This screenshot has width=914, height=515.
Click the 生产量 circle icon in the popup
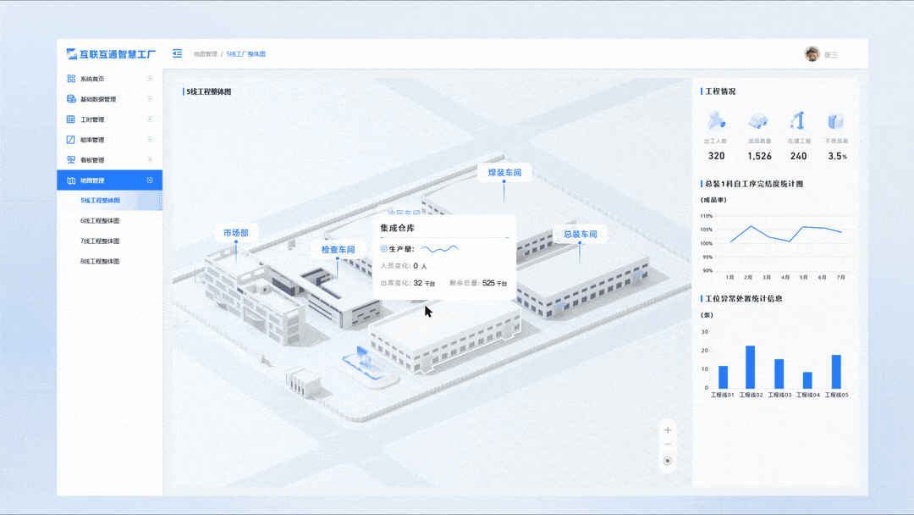(383, 249)
